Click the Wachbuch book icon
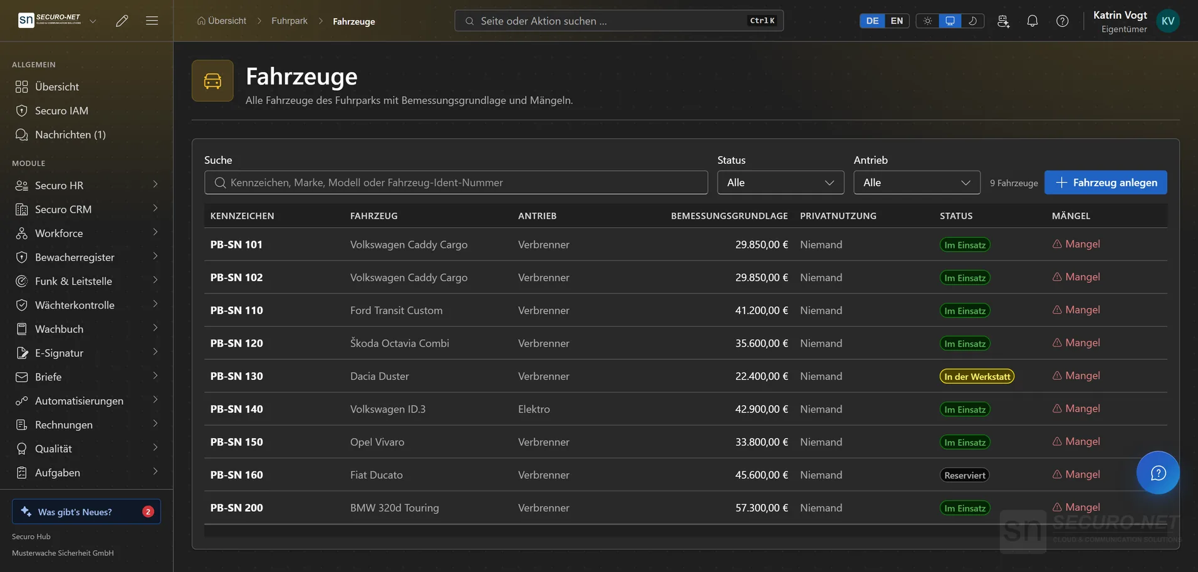The height and width of the screenshot is (572, 1198). coord(22,329)
